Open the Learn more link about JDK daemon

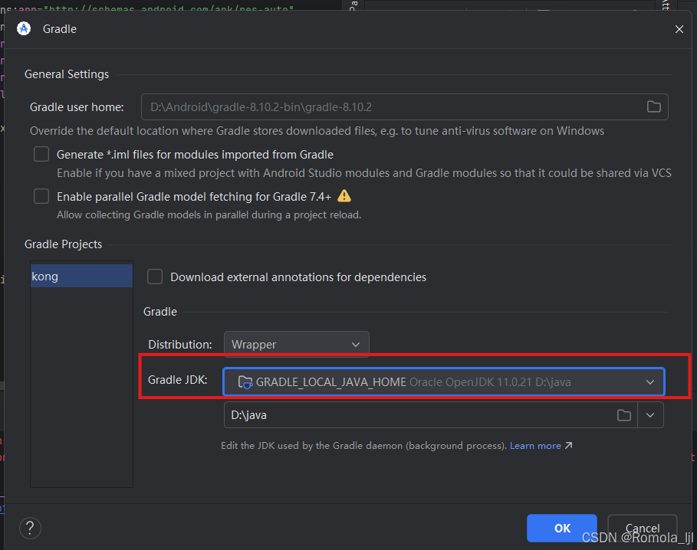click(x=535, y=445)
